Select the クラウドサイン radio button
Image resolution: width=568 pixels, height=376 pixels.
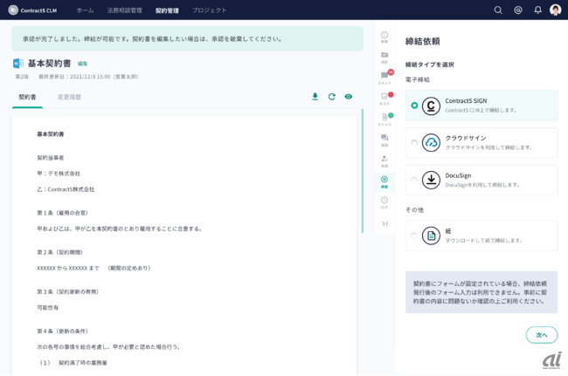pos(414,143)
